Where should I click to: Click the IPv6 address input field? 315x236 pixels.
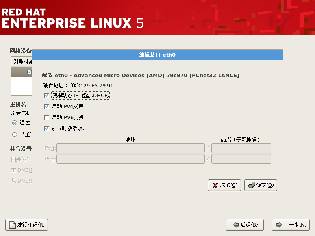130,159
